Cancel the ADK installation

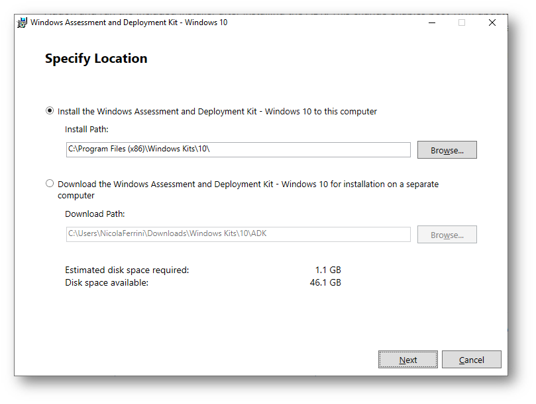[x=471, y=359]
